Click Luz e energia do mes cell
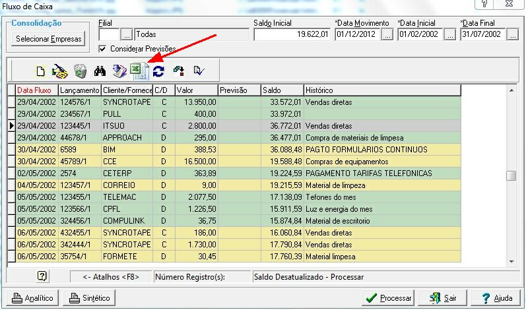This screenshot has height=310, width=526. click(x=382, y=209)
